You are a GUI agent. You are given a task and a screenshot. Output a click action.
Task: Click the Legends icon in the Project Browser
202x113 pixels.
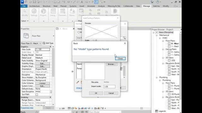pos(157,111)
